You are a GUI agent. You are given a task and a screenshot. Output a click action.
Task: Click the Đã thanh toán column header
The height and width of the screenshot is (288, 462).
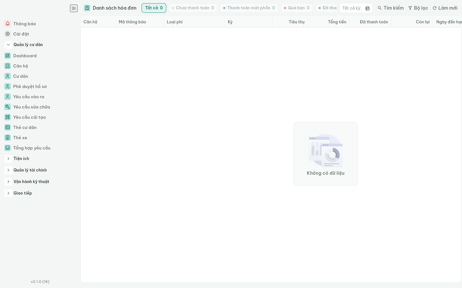371,22
